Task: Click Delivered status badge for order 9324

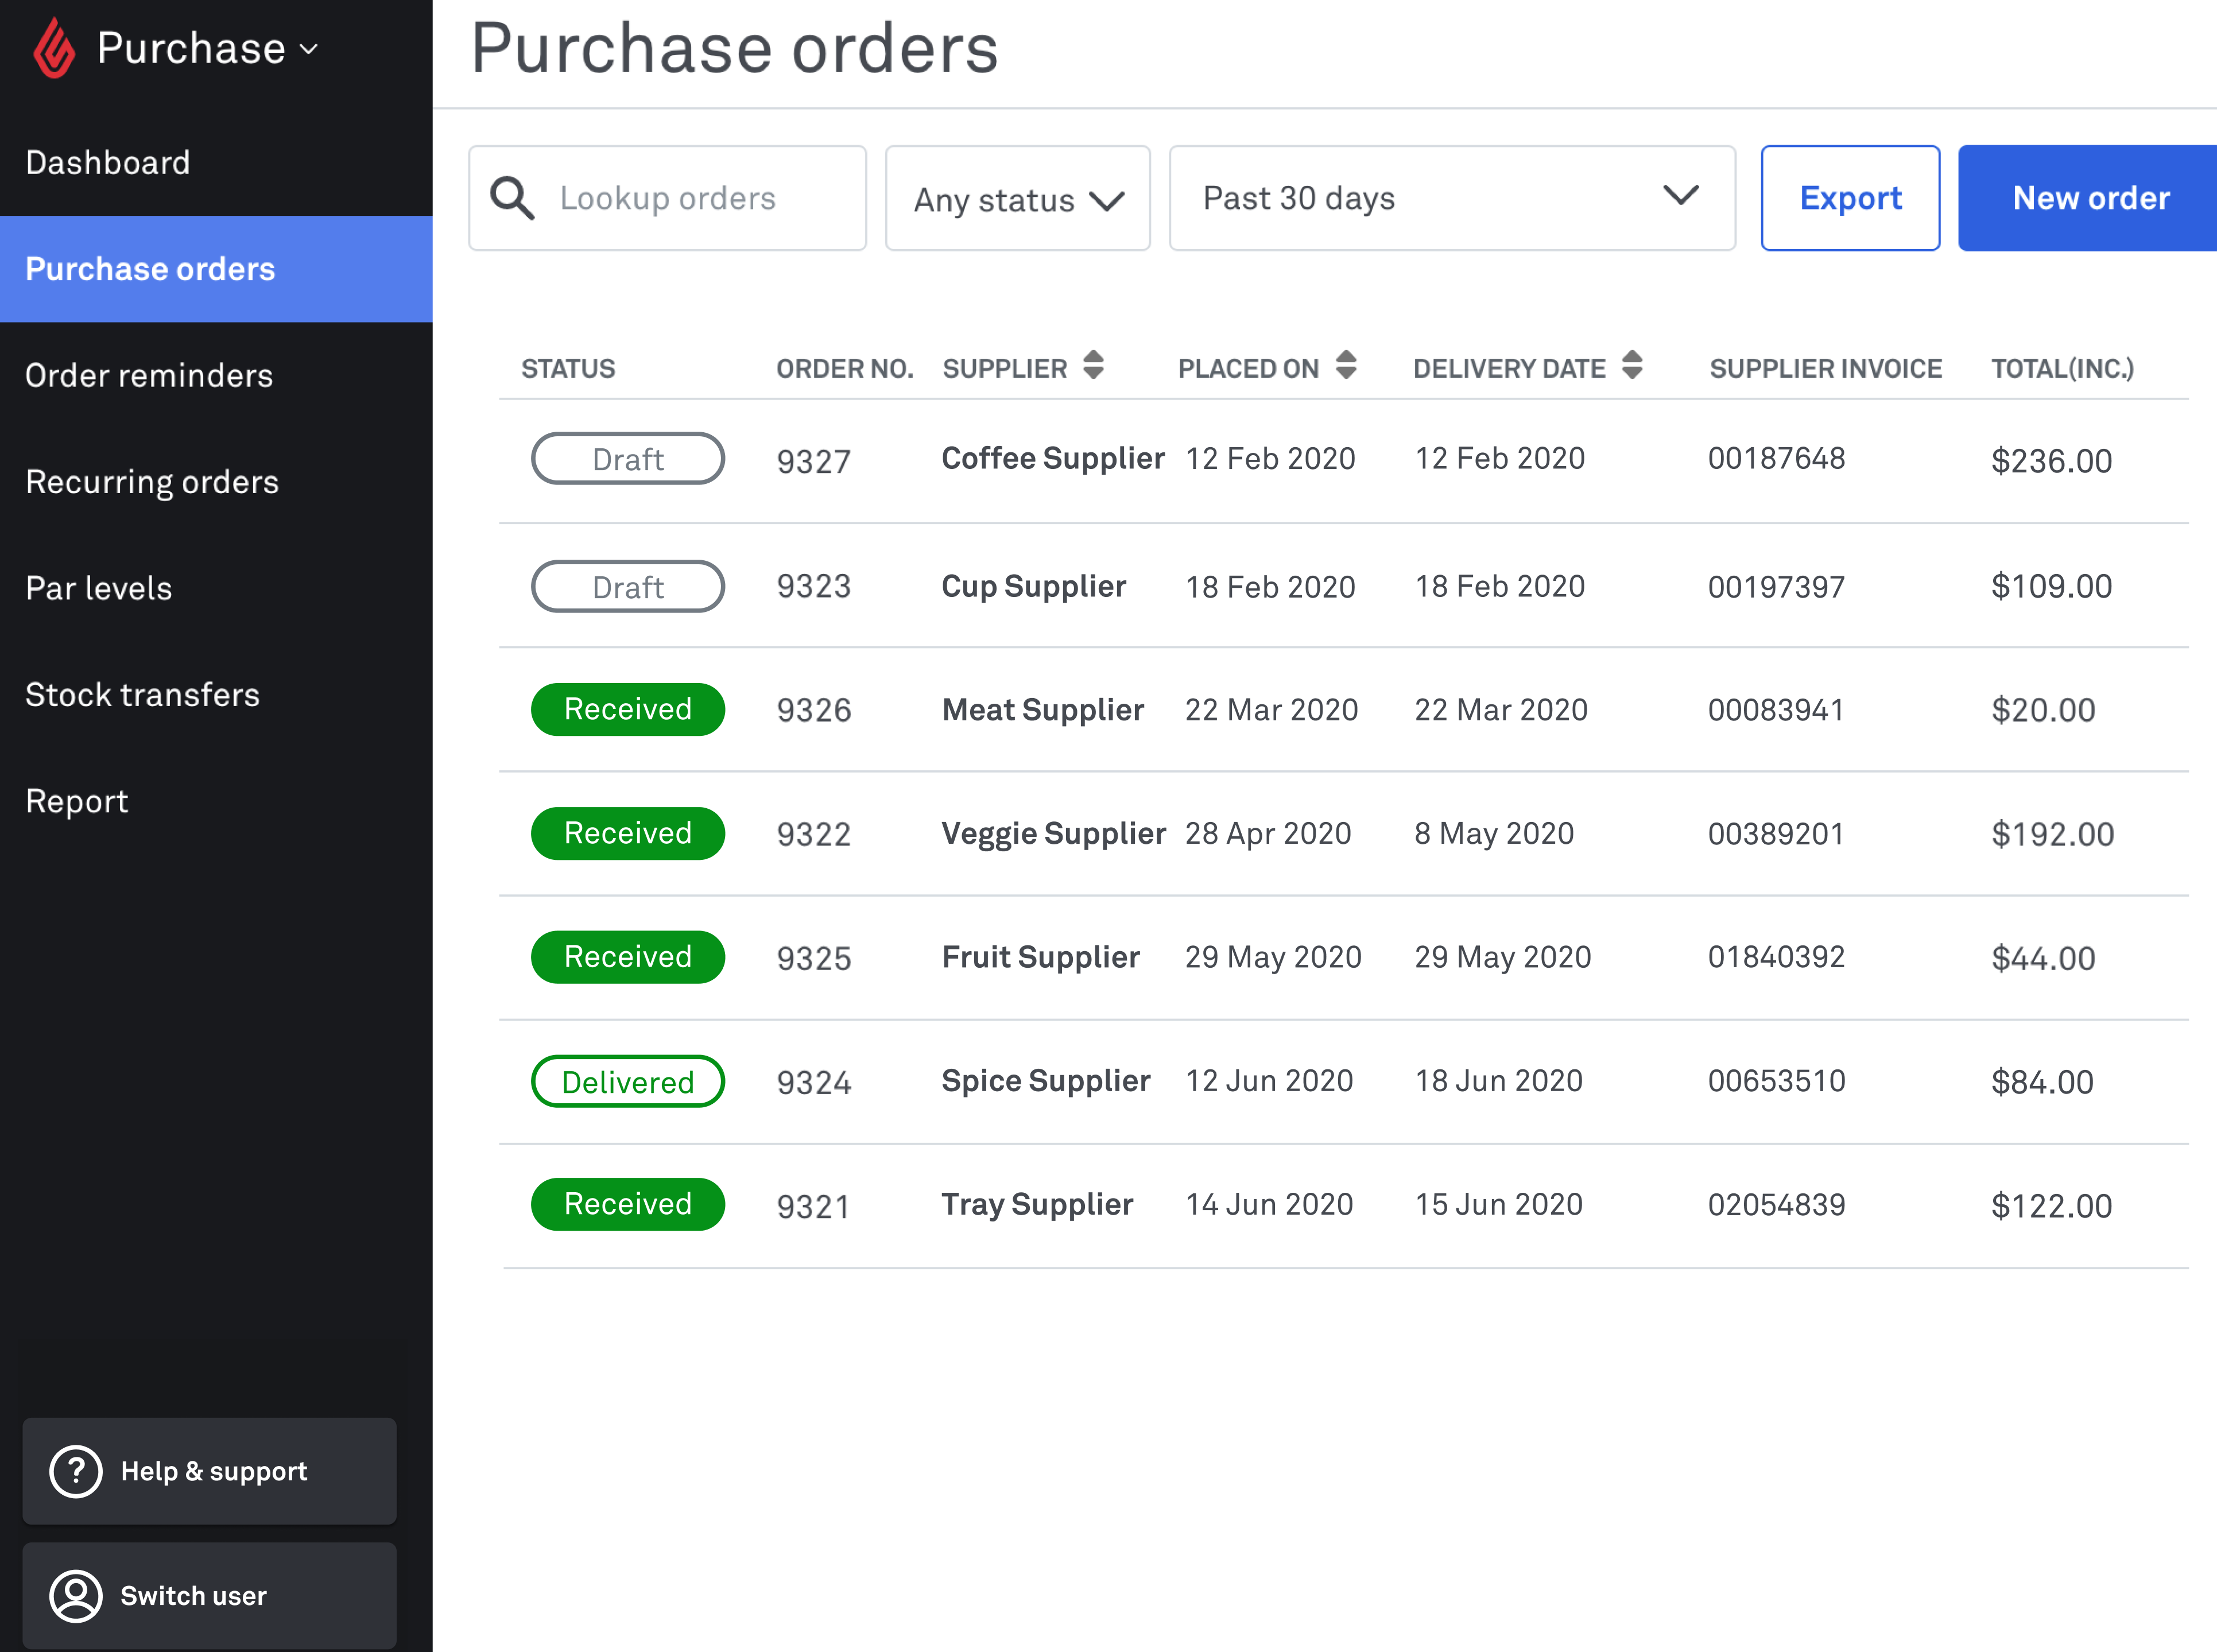Action: pos(627,1082)
